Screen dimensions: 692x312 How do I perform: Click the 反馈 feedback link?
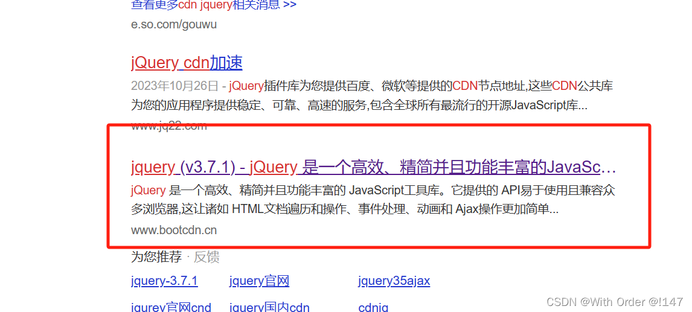207,257
